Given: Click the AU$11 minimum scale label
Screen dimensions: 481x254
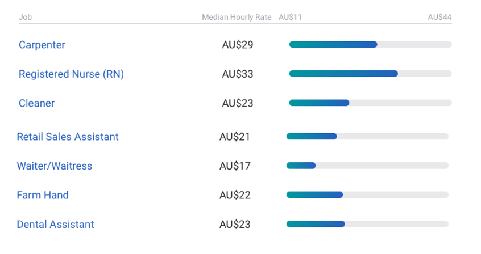Looking at the screenshot, I should coord(290,17).
